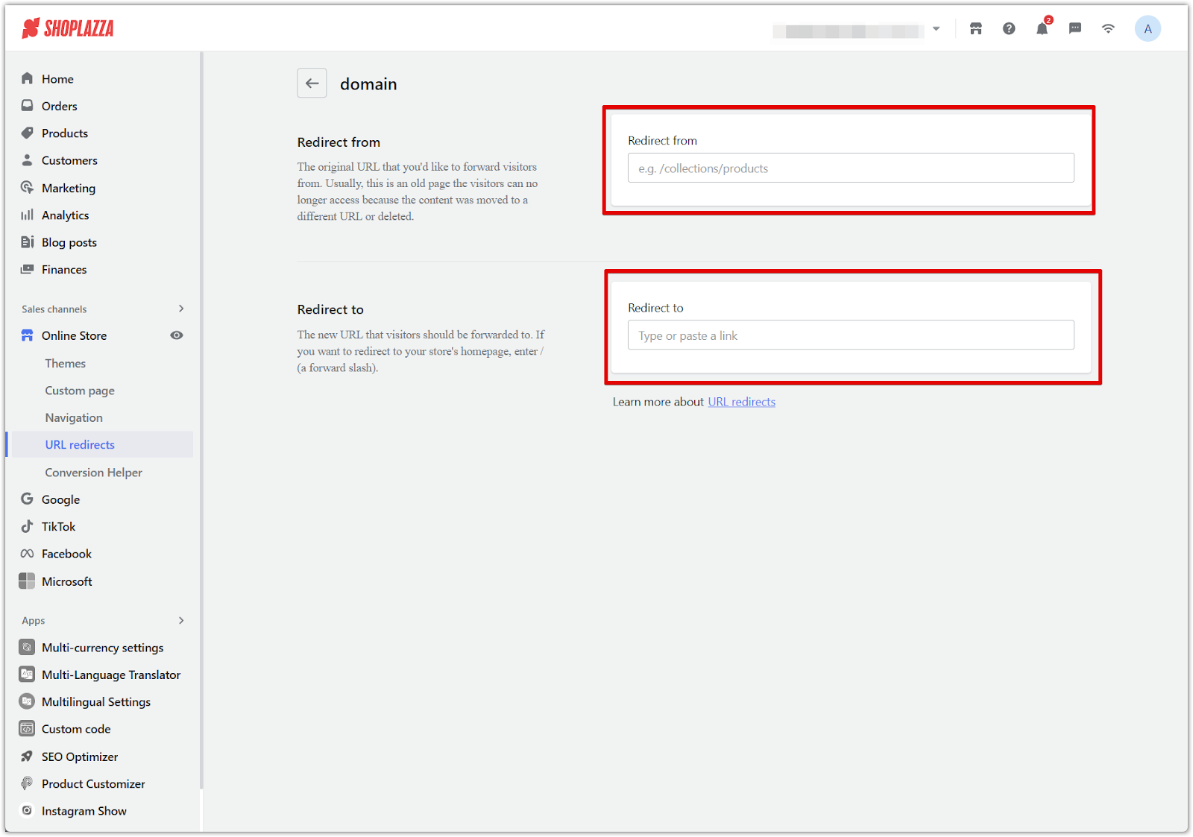Click the Redirect to link field
This screenshot has height=837, width=1193.
pos(851,335)
